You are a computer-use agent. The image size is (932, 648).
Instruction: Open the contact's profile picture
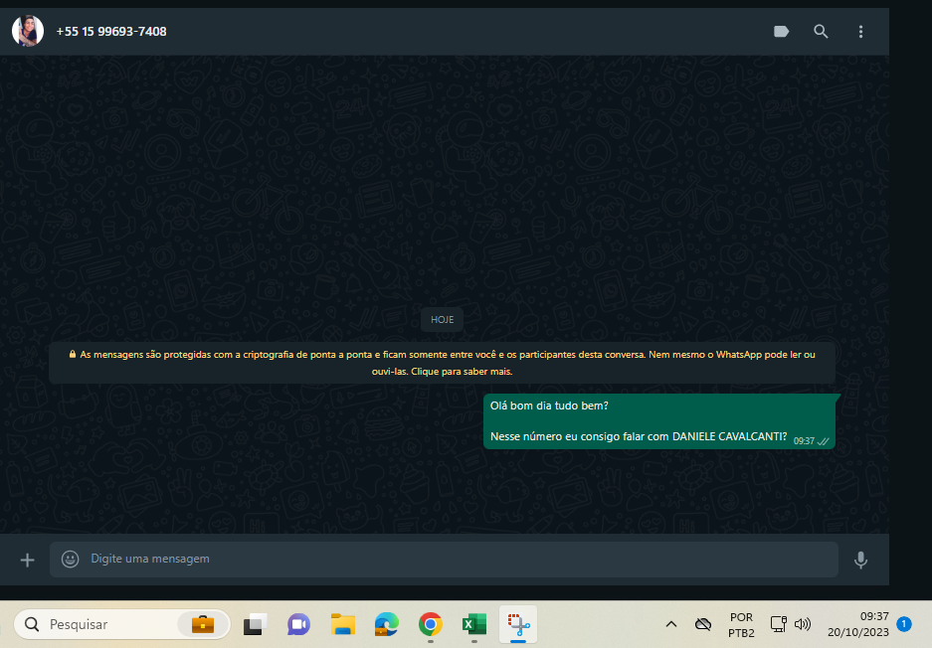27,31
